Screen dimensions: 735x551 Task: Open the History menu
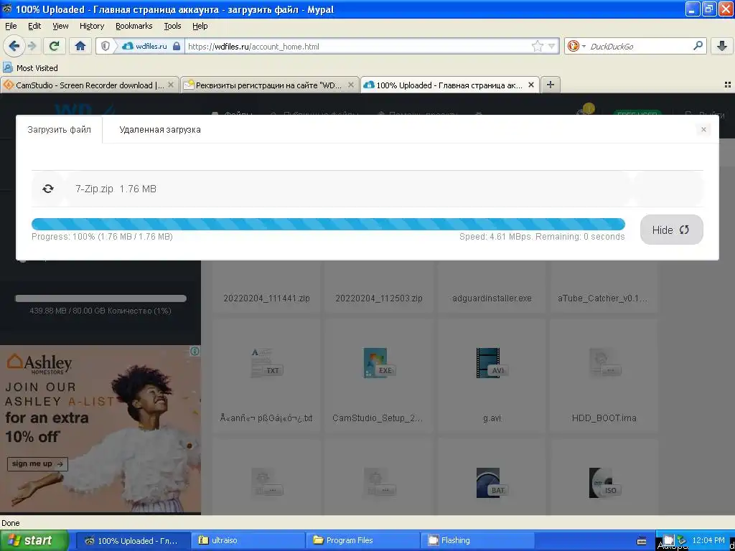coord(91,26)
